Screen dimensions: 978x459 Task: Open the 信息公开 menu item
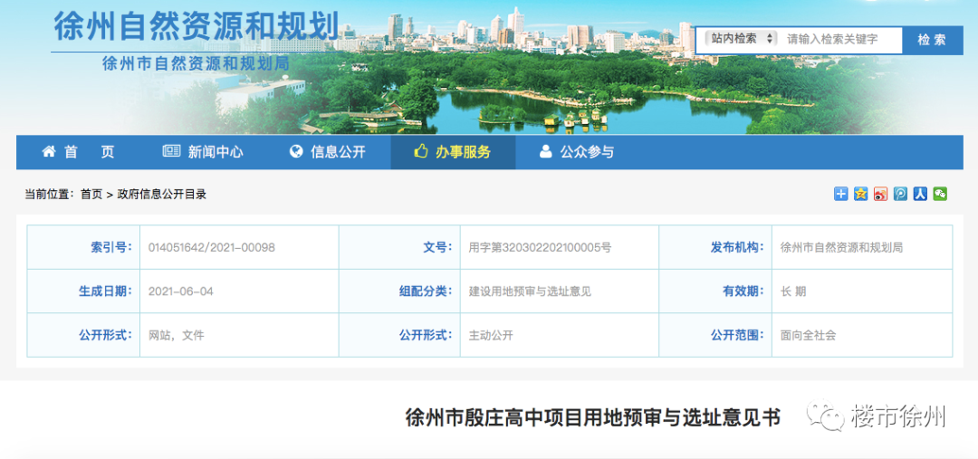[x=328, y=152]
